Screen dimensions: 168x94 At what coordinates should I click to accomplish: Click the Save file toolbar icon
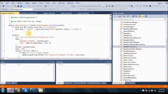18,6
